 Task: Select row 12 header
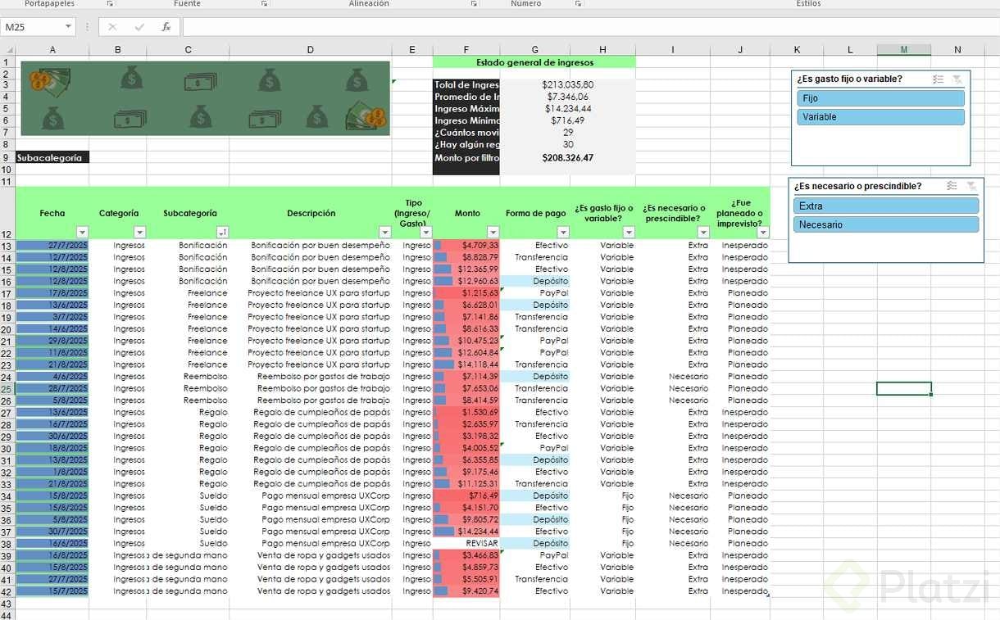tap(7, 213)
